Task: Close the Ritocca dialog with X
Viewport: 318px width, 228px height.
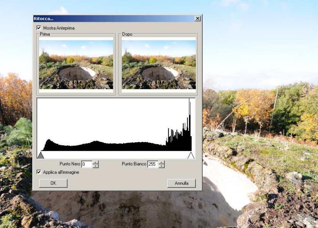Action: (x=197, y=18)
